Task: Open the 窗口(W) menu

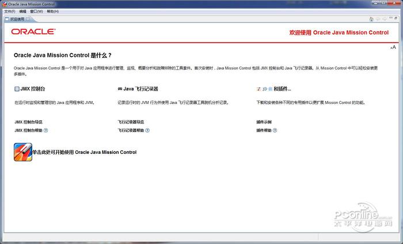Action: (36, 11)
